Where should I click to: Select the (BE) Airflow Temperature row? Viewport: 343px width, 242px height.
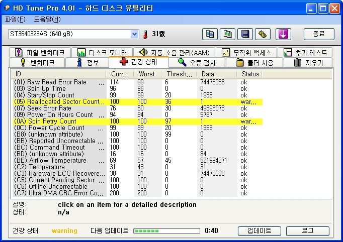pyautogui.click(x=137, y=161)
